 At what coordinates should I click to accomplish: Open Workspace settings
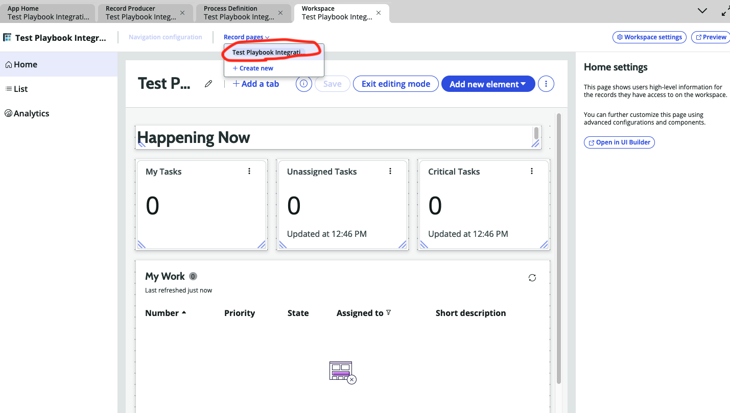[x=649, y=37]
